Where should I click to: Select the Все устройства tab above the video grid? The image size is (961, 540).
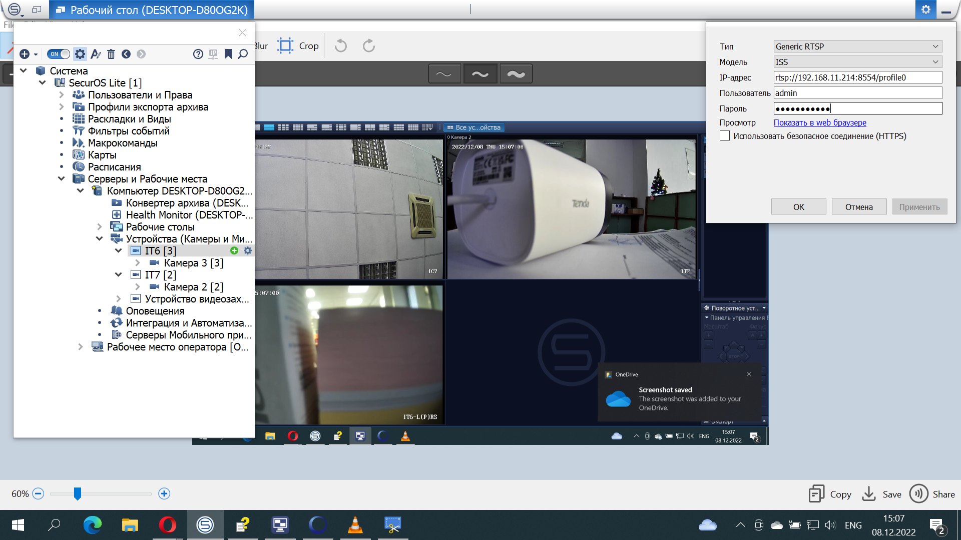pos(473,127)
